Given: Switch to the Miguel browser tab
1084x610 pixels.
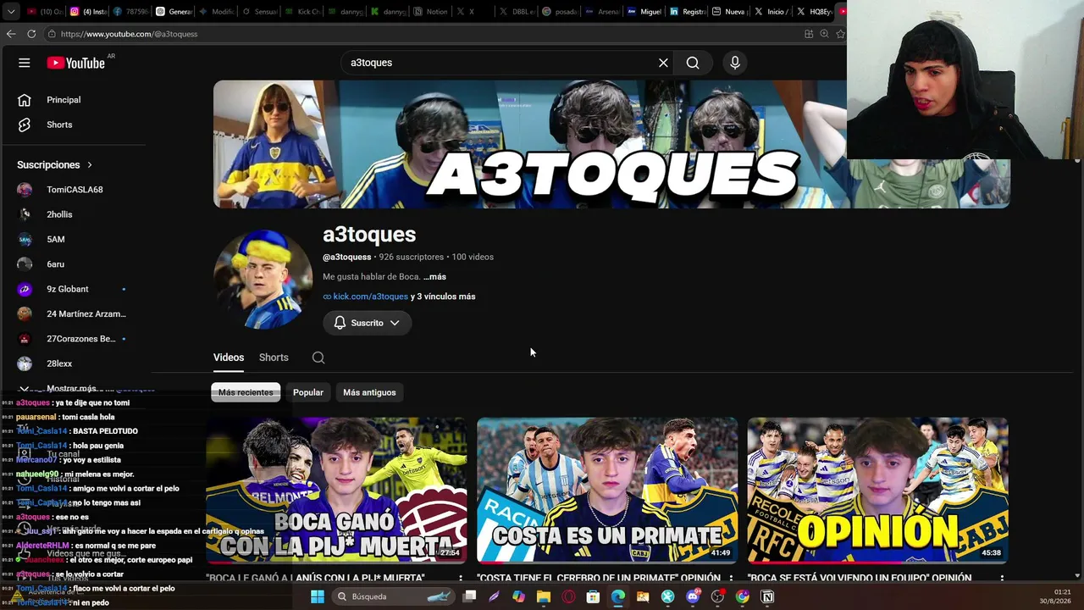Looking at the screenshot, I should [644, 12].
